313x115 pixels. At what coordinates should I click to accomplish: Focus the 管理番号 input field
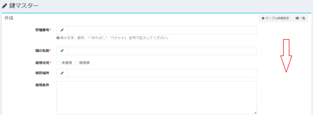point(162,30)
